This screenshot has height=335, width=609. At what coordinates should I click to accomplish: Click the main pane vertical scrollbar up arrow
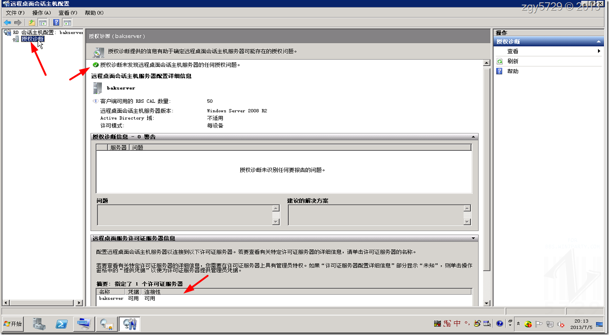click(x=486, y=63)
